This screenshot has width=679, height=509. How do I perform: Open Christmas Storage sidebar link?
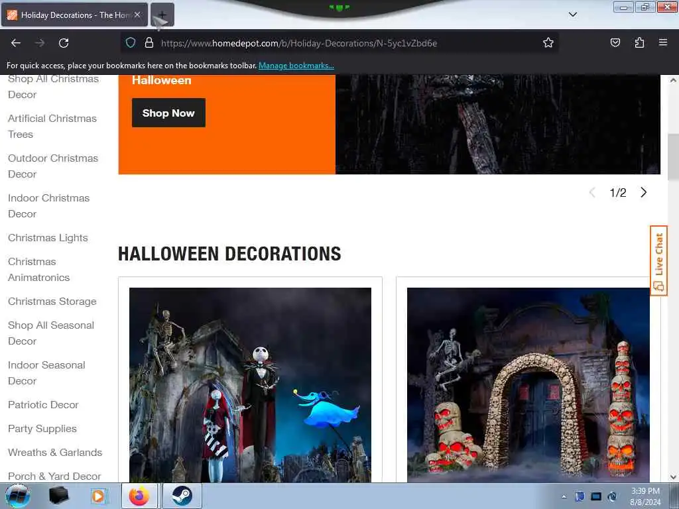point(52,302)
